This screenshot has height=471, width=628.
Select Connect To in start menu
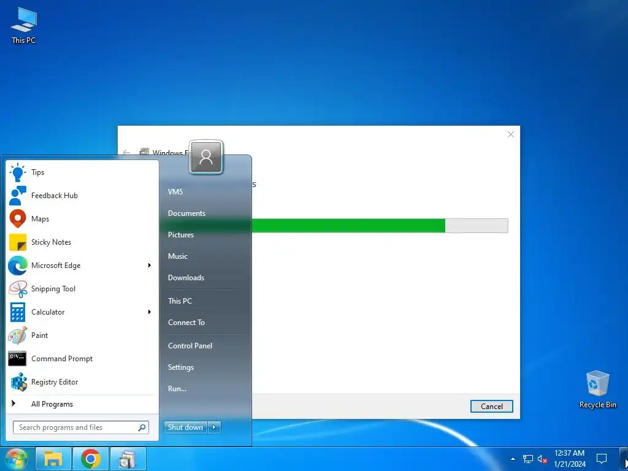186,323
